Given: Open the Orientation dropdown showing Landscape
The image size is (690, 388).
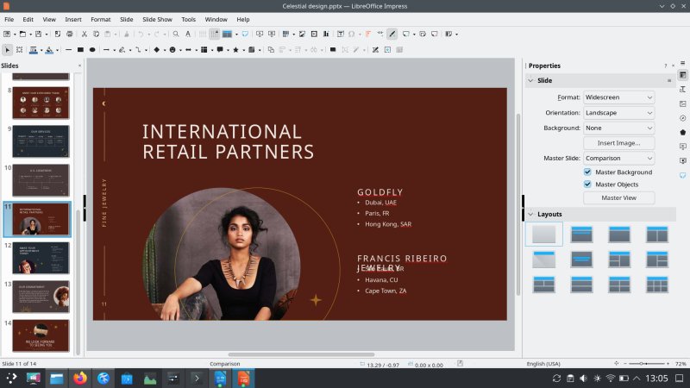Looking at the screenshot, I should point(618,113).
